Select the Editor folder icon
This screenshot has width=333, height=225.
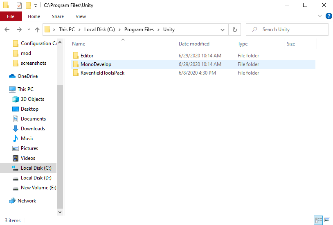click(76, 56)
